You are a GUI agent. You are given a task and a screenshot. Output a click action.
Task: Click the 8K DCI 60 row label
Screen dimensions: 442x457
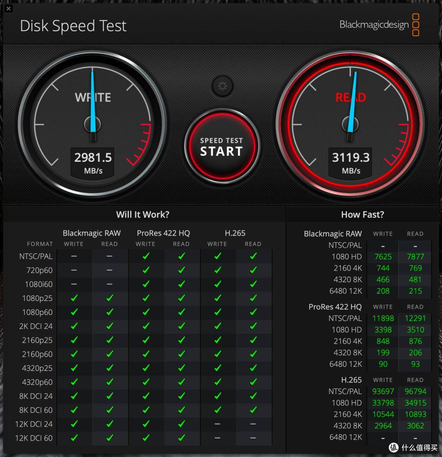[x=36, y=410]
